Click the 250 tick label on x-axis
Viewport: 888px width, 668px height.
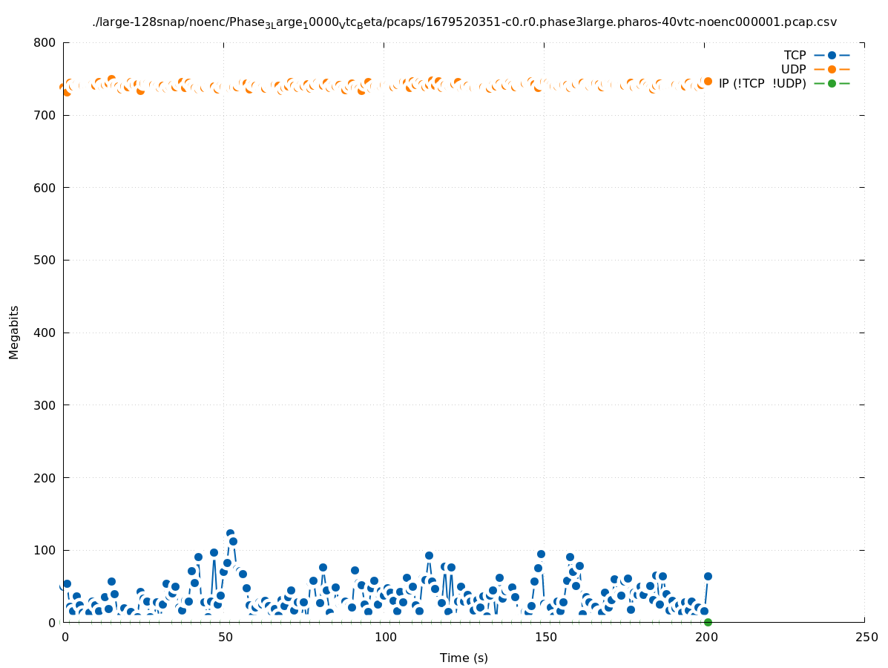click(x=865, y=637)
